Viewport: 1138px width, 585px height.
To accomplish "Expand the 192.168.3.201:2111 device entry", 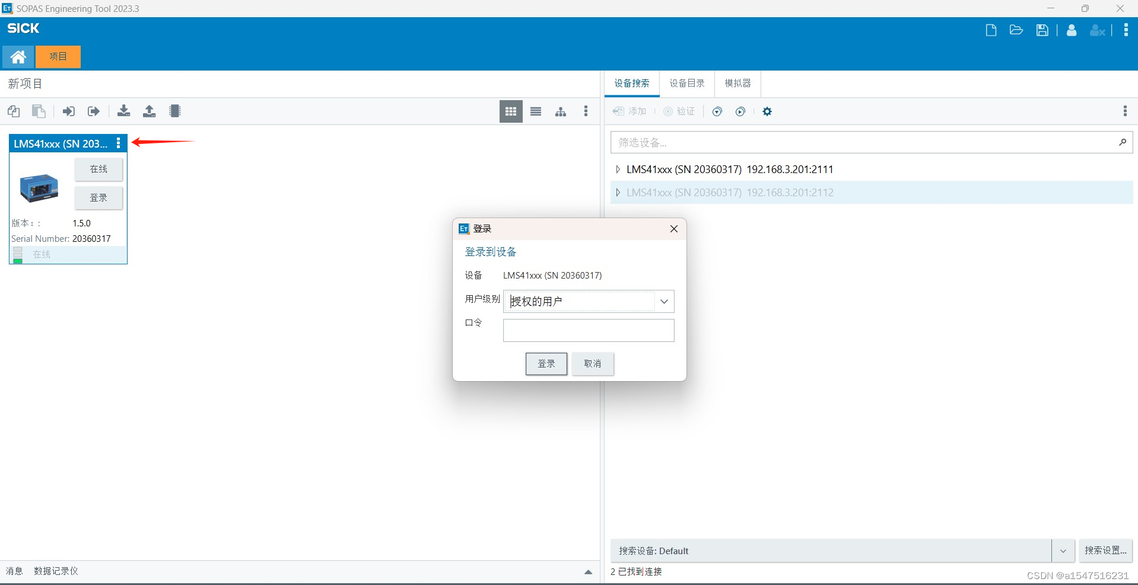I will [x=618, y=170].
